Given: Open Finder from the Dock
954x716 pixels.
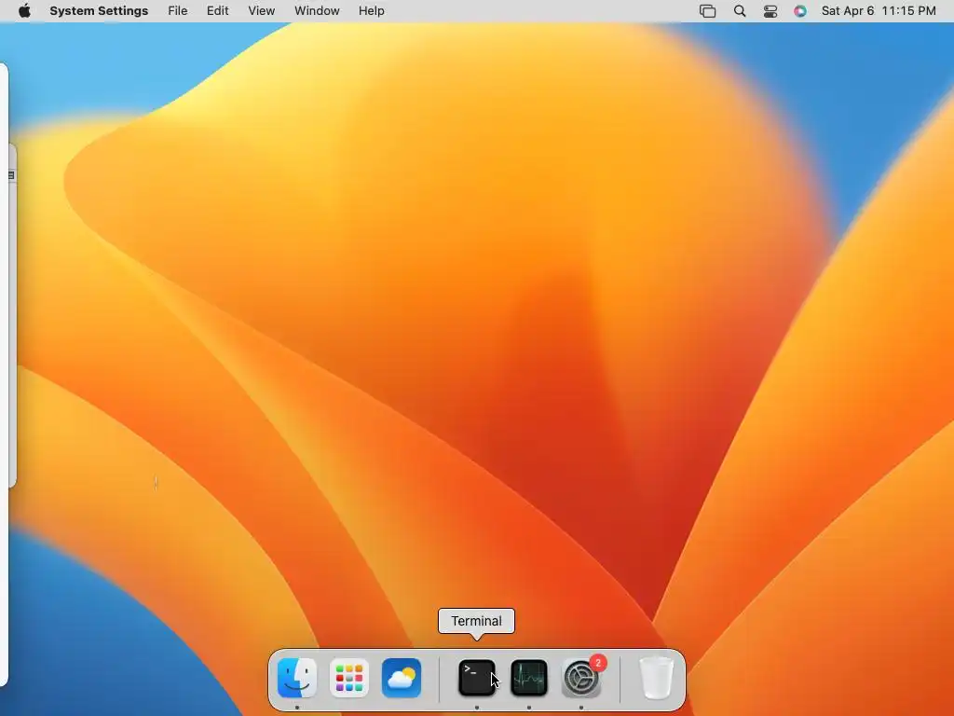Looking at the screenshot, I should tap(297, 678).
